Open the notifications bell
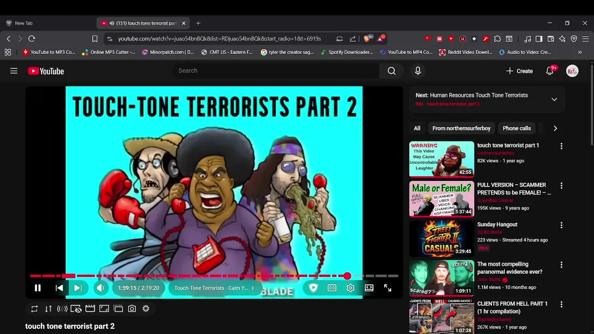 coord(550,71)
